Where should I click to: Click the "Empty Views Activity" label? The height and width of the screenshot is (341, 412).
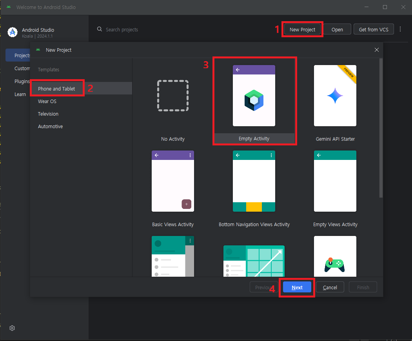(335, 224)
